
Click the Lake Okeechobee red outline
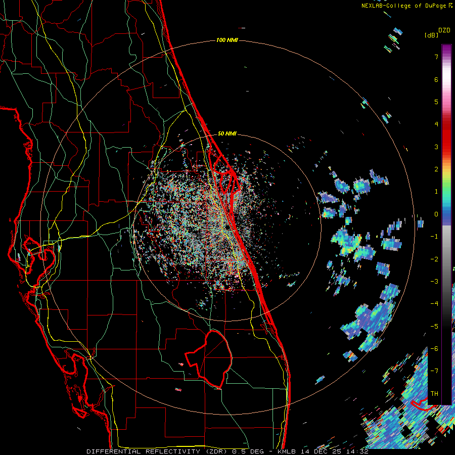pos(209,358)
